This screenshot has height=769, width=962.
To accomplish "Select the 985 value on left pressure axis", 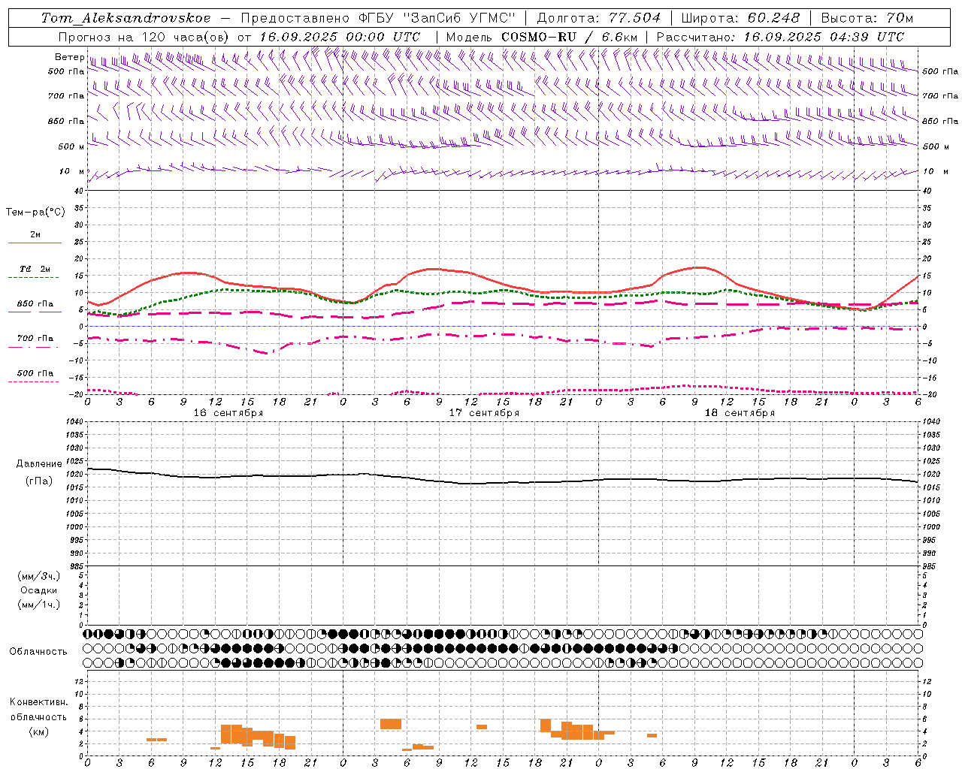I will 77,566.
